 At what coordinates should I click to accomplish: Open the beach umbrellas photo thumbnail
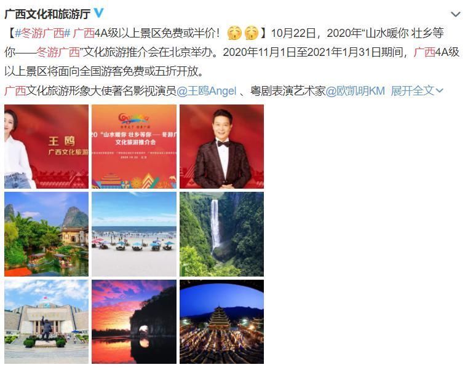coord(134,234)
